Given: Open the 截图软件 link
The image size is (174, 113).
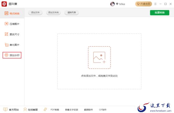Looking at the screenshot, I should [88, 110].
